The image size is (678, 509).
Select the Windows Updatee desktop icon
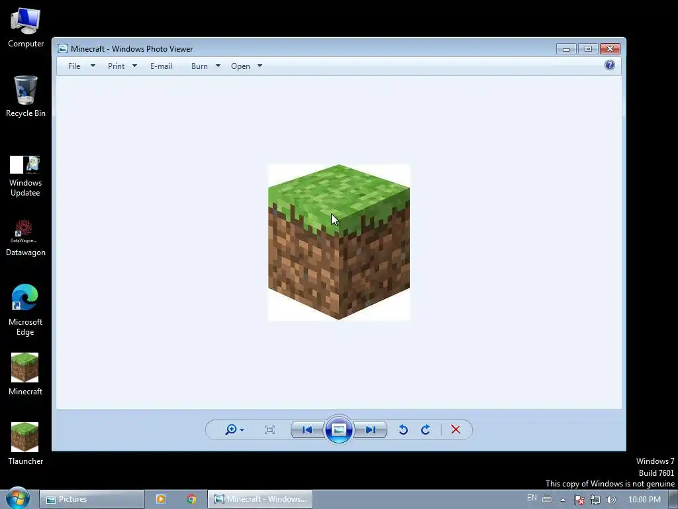pos(26,176)
